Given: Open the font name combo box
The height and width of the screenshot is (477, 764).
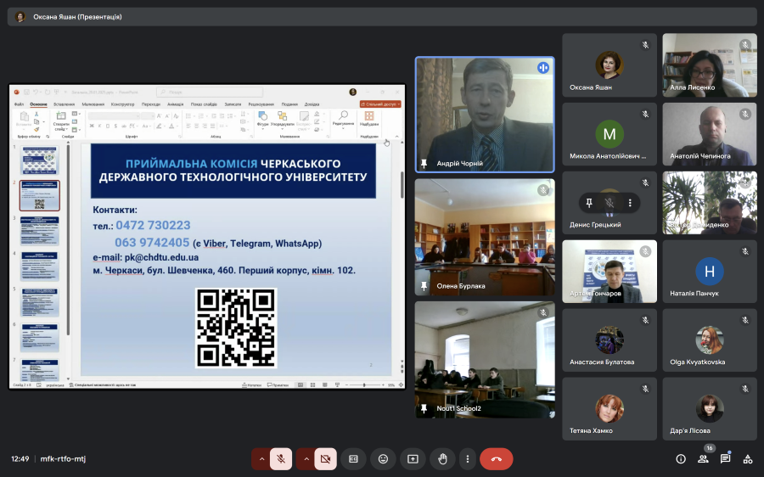Looking at the screenshot, I should 114,116.
